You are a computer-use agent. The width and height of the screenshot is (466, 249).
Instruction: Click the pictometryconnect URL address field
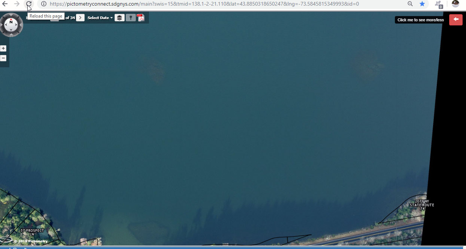(x=204, y=4)
